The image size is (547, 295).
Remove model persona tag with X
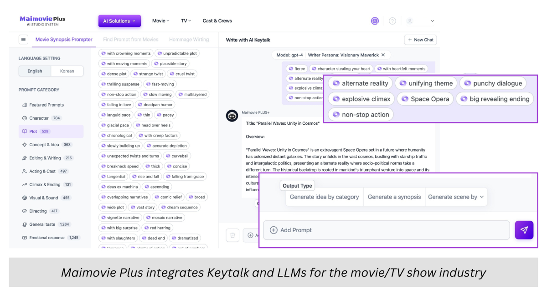pyautogui.click(x=383, y=55)
